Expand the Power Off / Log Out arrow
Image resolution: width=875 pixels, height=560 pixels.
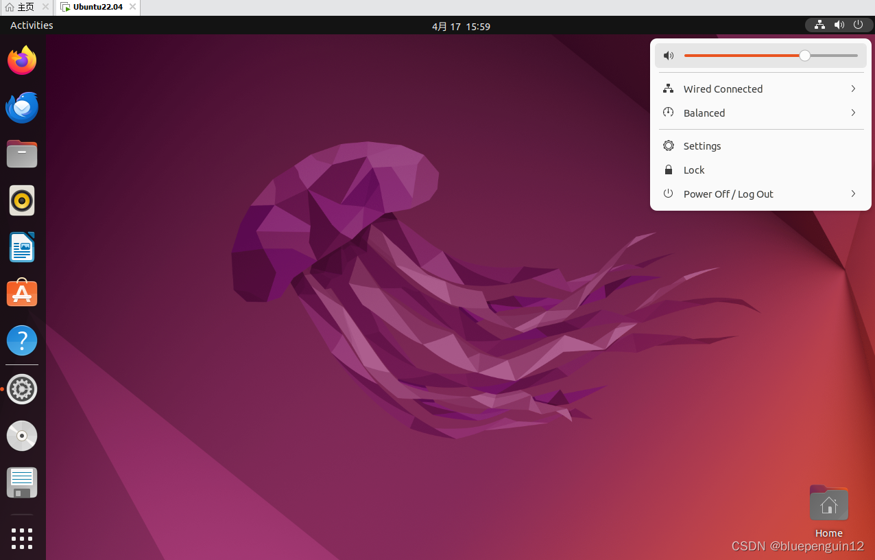pos(853,194)
